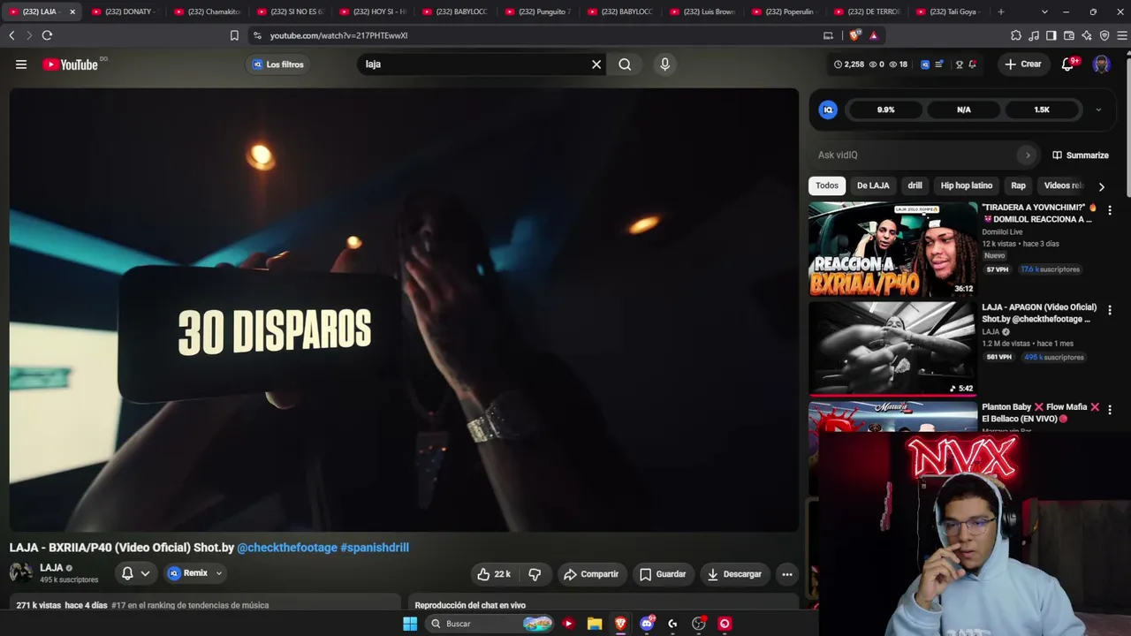Select the "drill" filter chip
This screenshot has width=1131, height=636.
(x=915, y=185)
